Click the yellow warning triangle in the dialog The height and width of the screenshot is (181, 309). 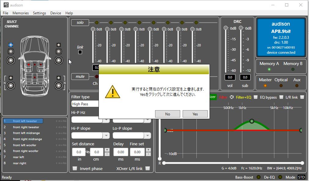tap(113, 92)
